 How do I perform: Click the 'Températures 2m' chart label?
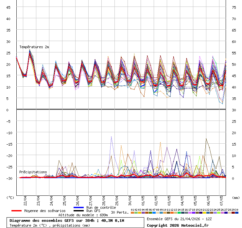click(x=34, y=47)
